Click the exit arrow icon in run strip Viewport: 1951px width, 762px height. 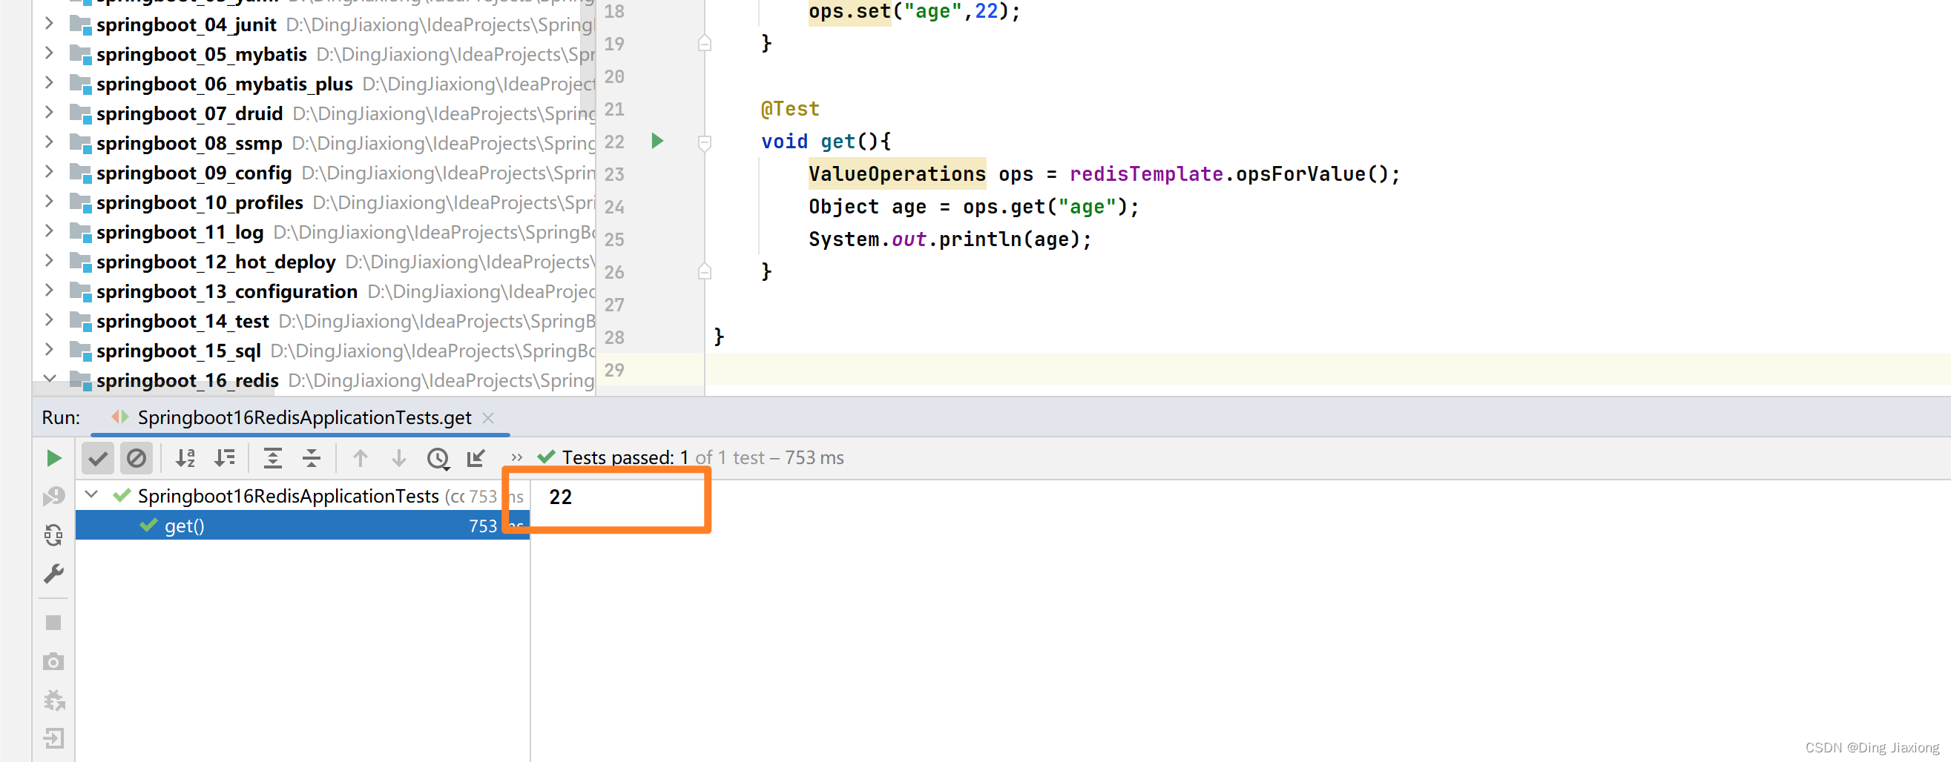[53, 738]
